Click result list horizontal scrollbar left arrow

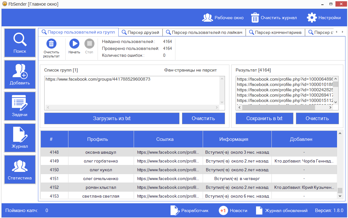(239, 107)
